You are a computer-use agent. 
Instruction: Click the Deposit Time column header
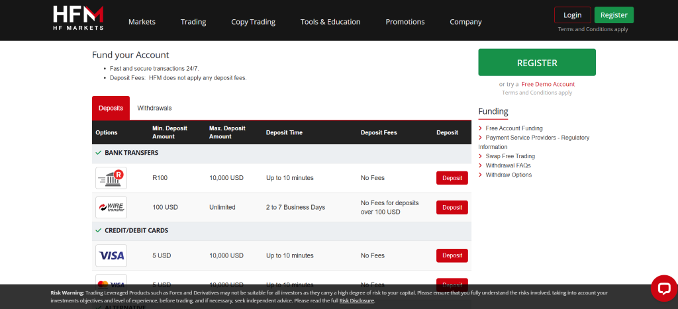click(284, 133)
